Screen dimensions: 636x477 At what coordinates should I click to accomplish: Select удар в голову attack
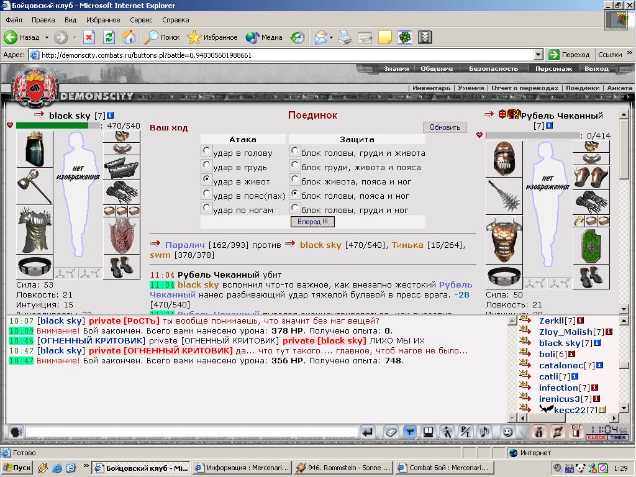pyautogui.click(x=206, y=150)
